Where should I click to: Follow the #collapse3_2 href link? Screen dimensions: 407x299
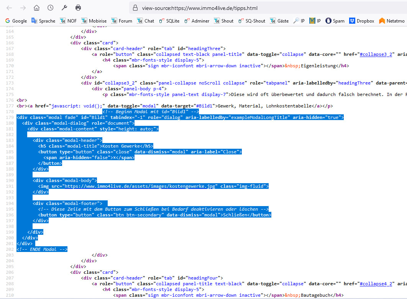click(x=376, y=54)
